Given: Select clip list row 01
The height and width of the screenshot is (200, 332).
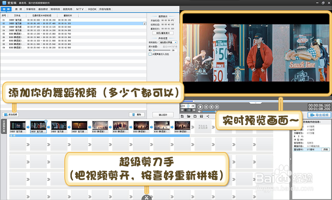Looking at the screenshot, I should (73, 20).
